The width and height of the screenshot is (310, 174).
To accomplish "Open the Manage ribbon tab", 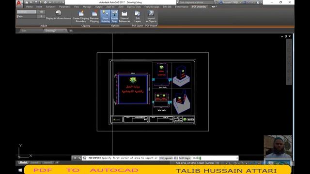I will coord(87,7).
